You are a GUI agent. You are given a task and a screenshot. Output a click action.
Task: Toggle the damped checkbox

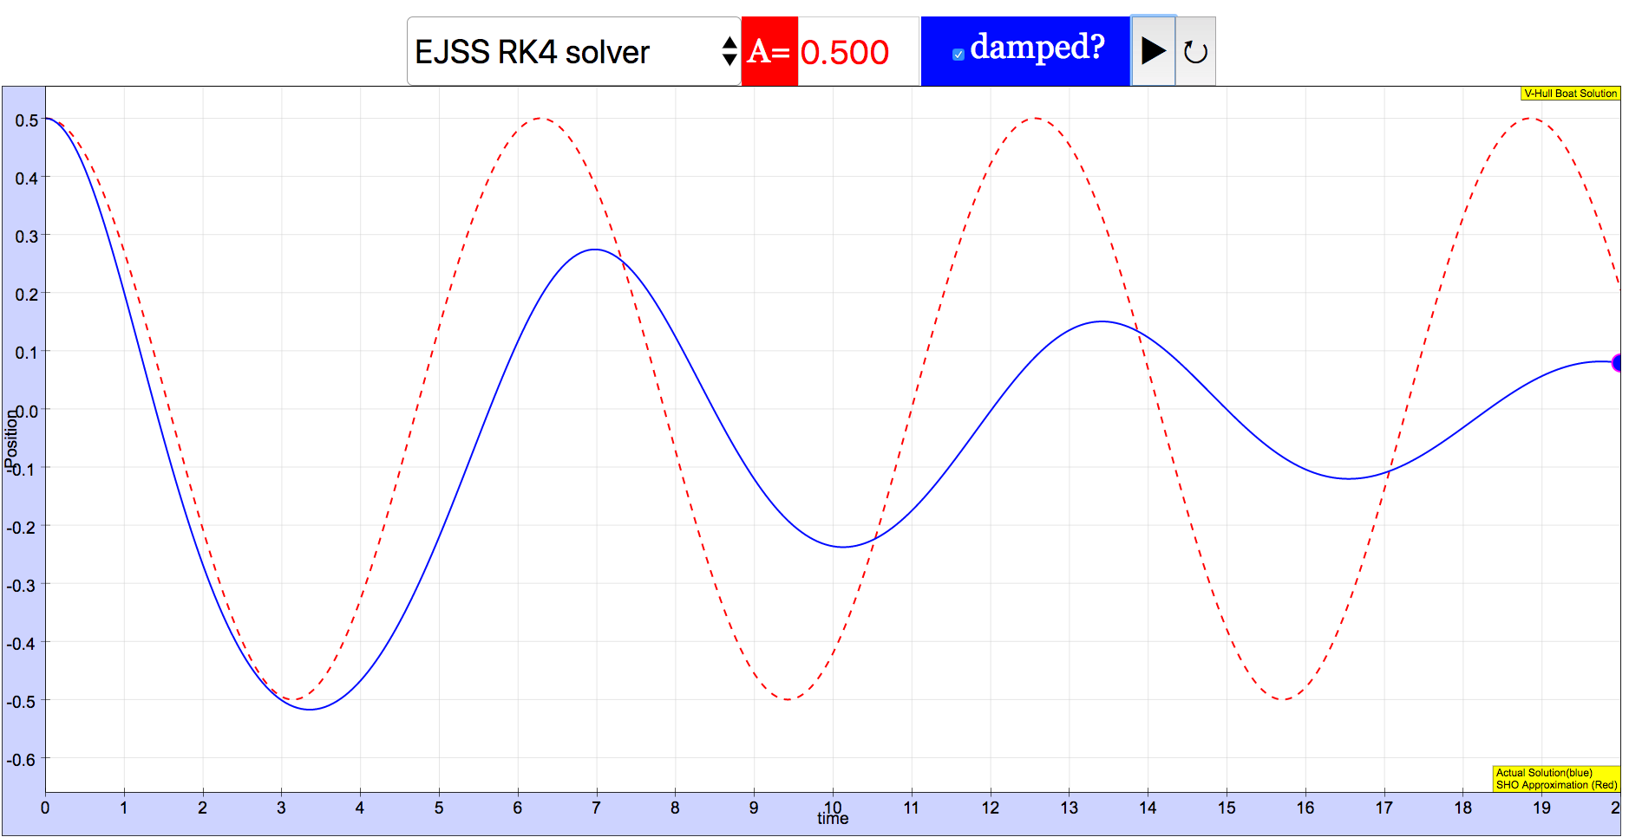[958, 55]
